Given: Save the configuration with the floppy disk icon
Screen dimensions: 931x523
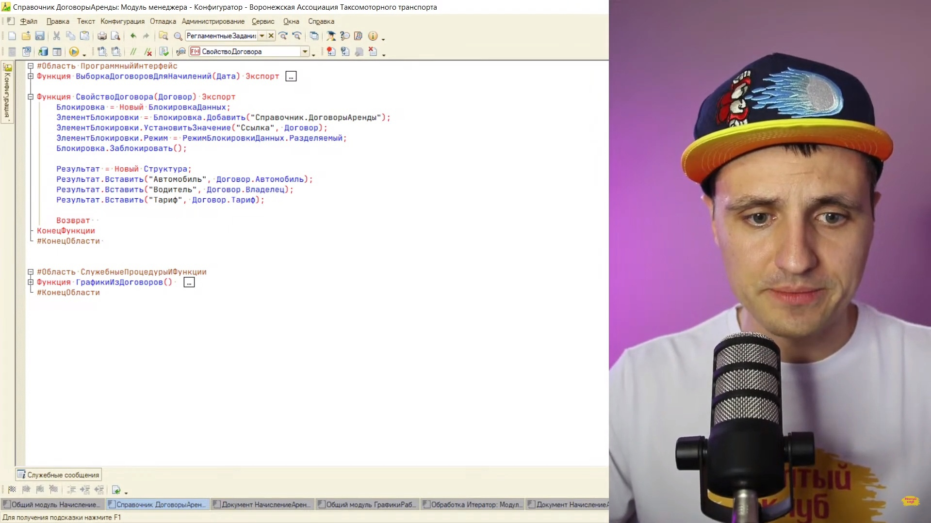Looking at the screenshot, I should (x=40, y=36).
